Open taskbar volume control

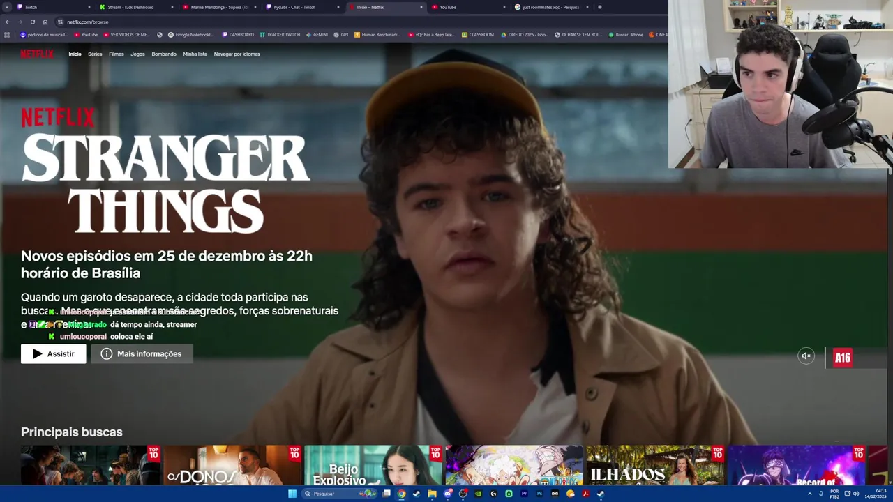pyautogui.click(x=855, y=494)
